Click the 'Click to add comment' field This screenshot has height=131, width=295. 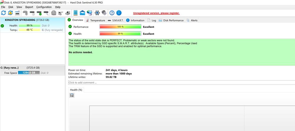click(x=181, y=82)
